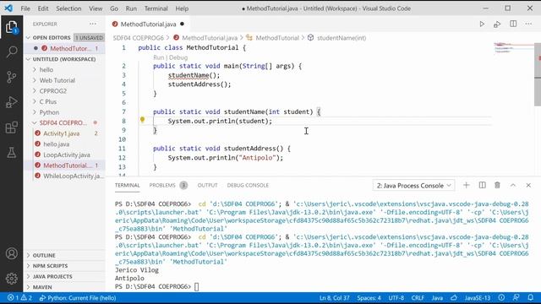Viewport: 541px width, 304px height.
Task: Switch to the Problems panel tab
Action: (x=168, y=185)
